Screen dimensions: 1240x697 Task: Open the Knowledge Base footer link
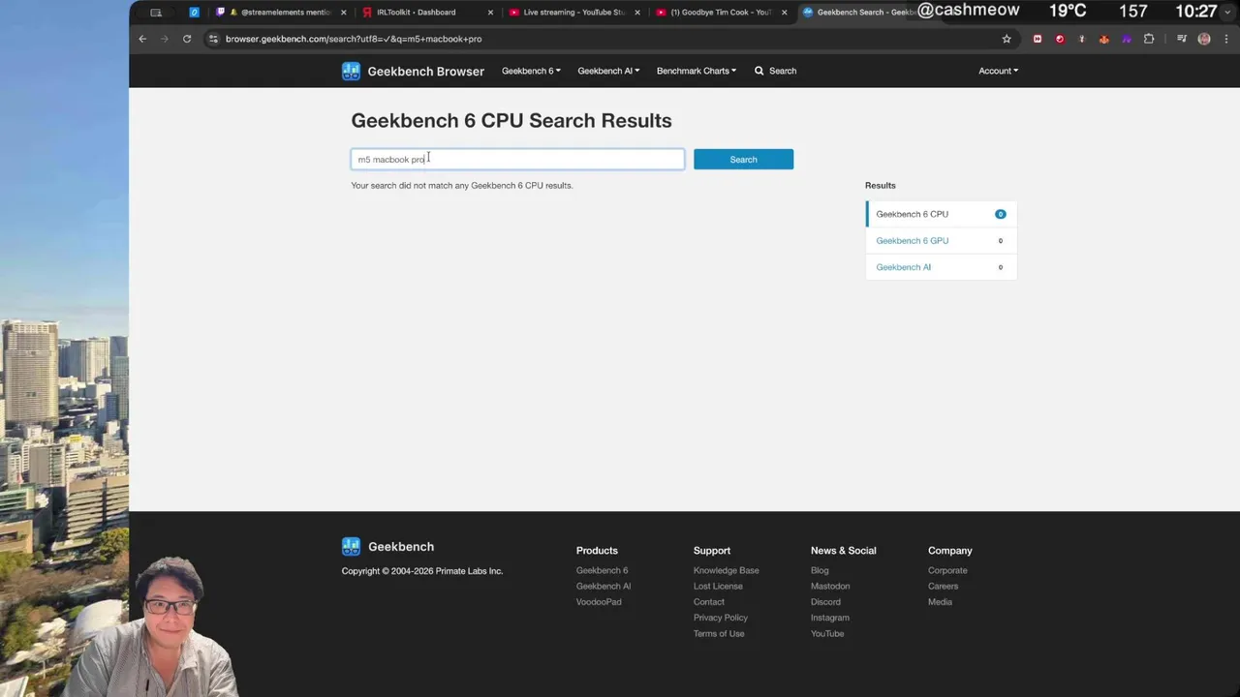point(726,570)
